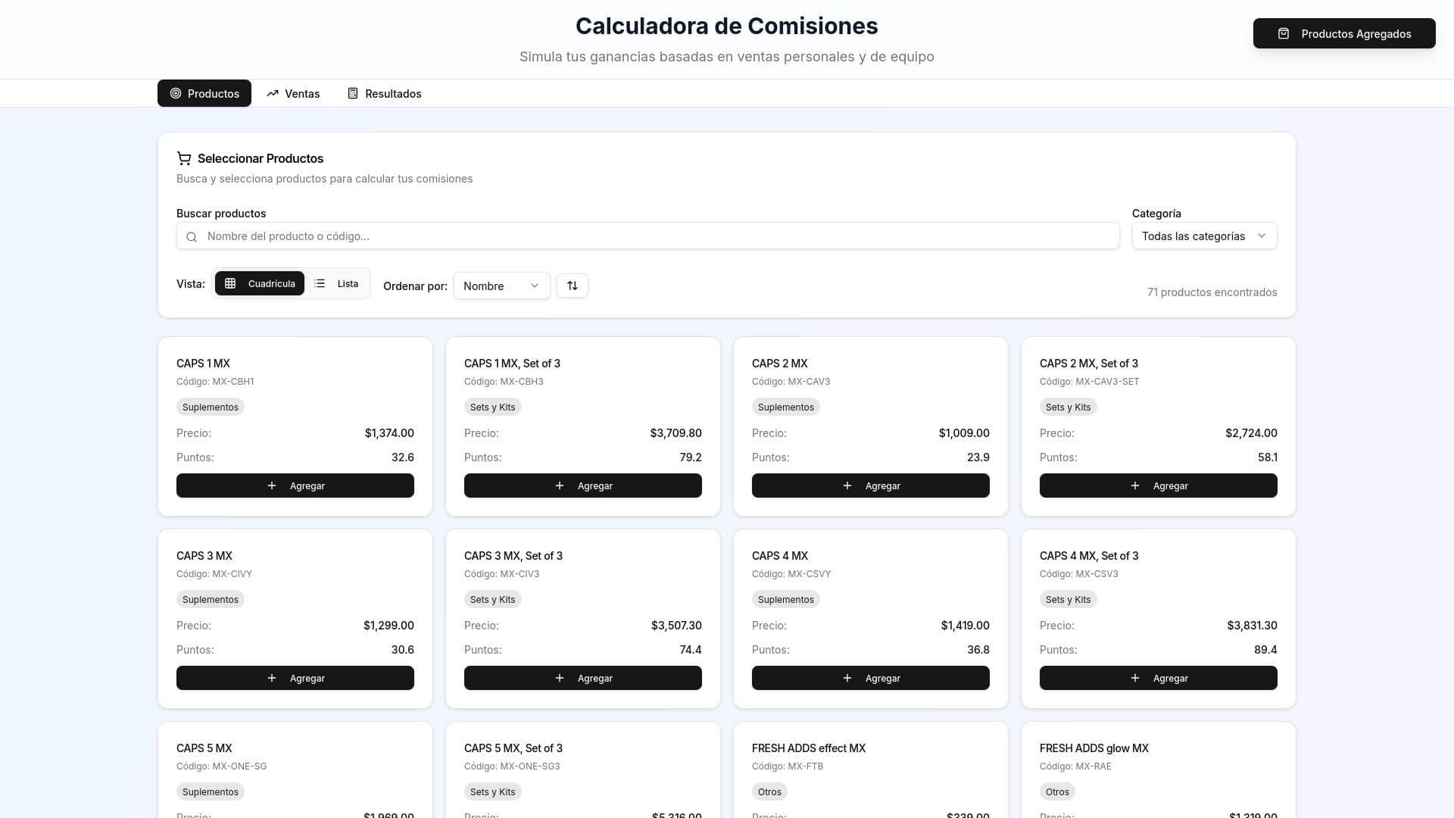
Task: Click the sort direction arrows icon
Action: coord(573,286)
